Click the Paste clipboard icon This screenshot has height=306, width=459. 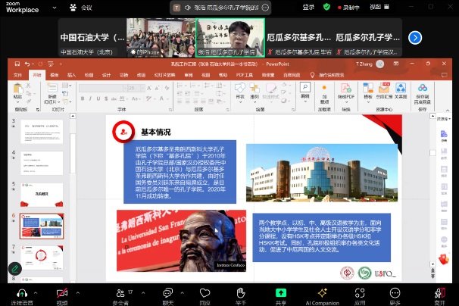coord(18,89)
